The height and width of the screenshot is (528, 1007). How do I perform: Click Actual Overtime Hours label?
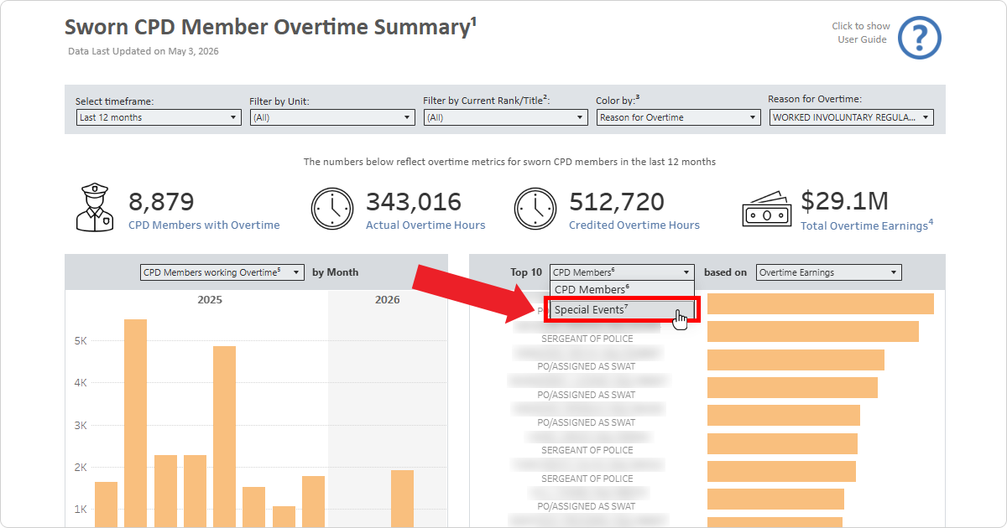[425, 225]
